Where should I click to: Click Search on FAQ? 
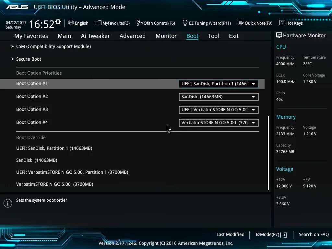(314, 234)
